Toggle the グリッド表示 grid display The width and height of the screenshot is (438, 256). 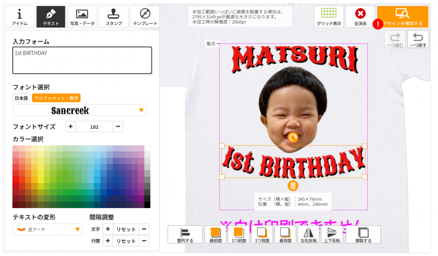[x=329, y=17]
